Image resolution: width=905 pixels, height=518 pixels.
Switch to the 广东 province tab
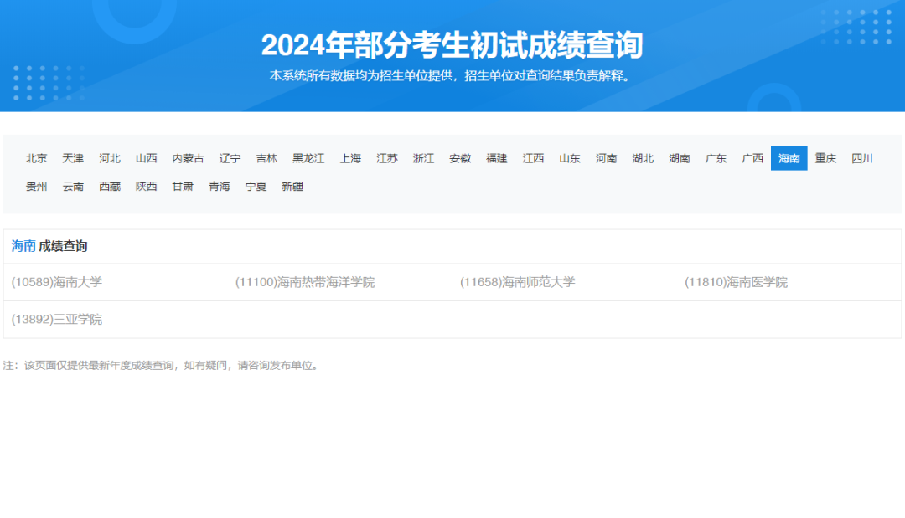[x=715, y=158]
